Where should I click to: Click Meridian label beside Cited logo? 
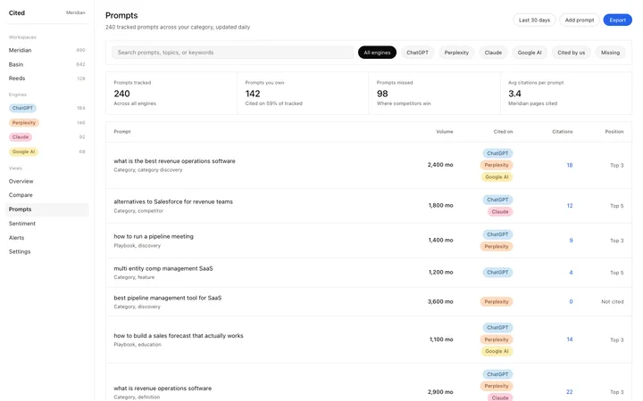(76, 13)
